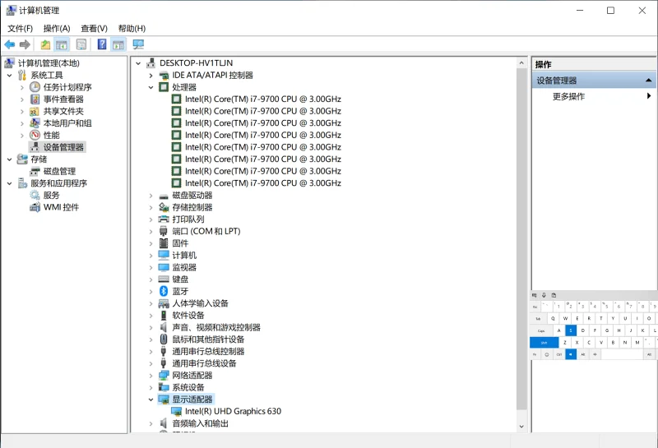Tap the highlighted S key on on-screen keyboard
The image size is (658, 448).
coord(571,330)
